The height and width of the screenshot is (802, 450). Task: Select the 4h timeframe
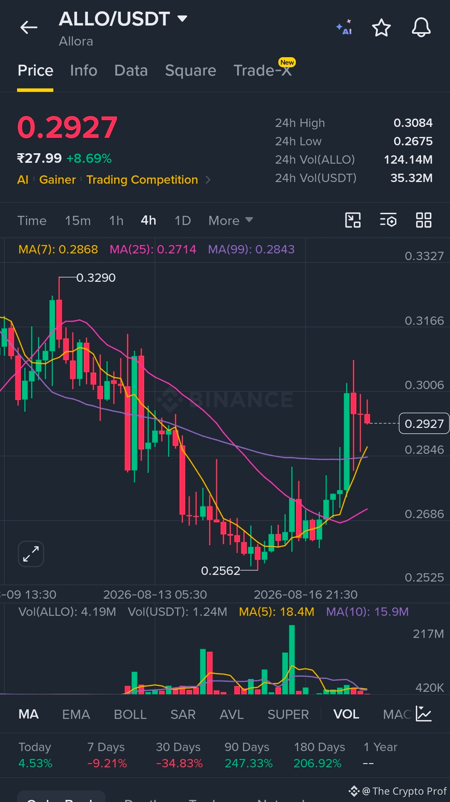[x=148, y=220]
